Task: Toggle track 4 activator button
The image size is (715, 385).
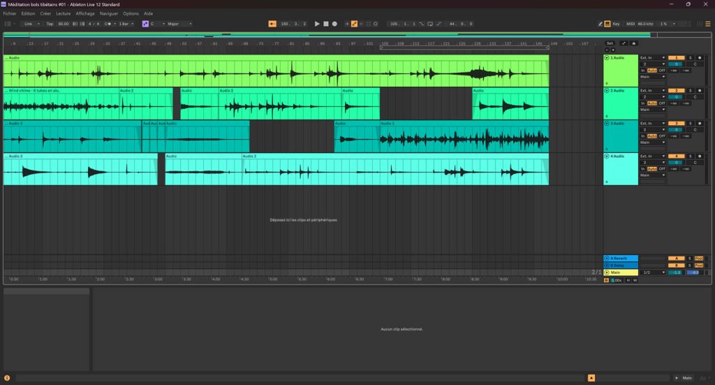Action: (x=676, y=157)
